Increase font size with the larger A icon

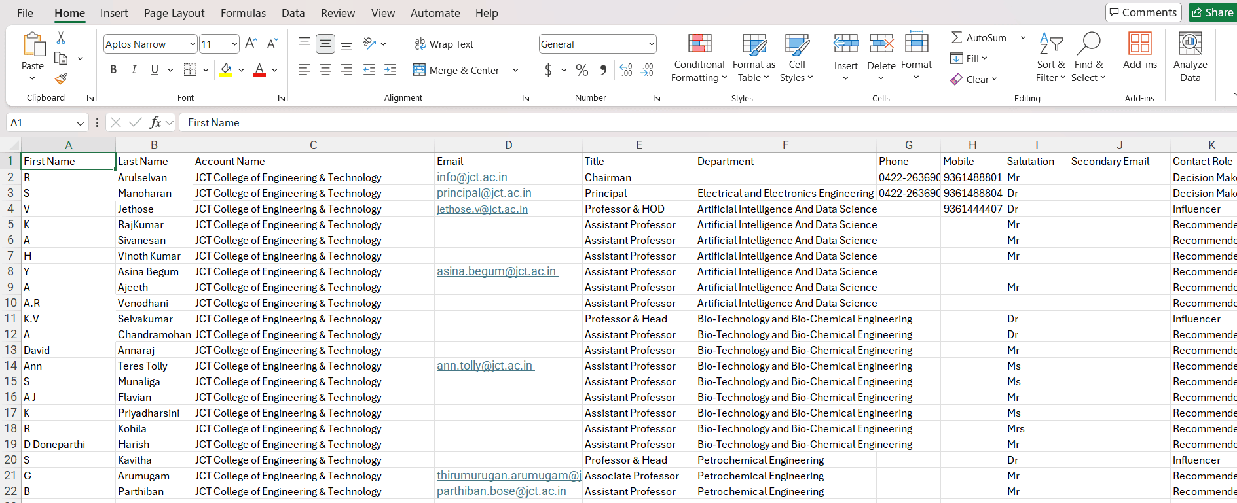[251, 44]
